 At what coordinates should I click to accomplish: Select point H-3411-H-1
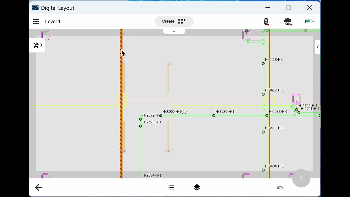pyautogui.click(x=263, y=132)
